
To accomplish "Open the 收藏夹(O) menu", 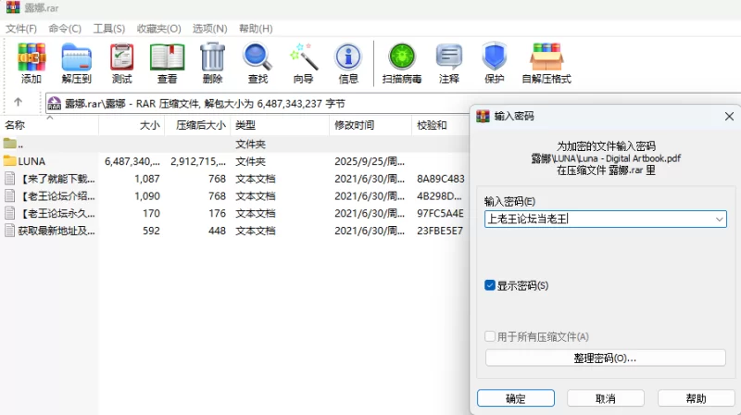I will (158, 29).
